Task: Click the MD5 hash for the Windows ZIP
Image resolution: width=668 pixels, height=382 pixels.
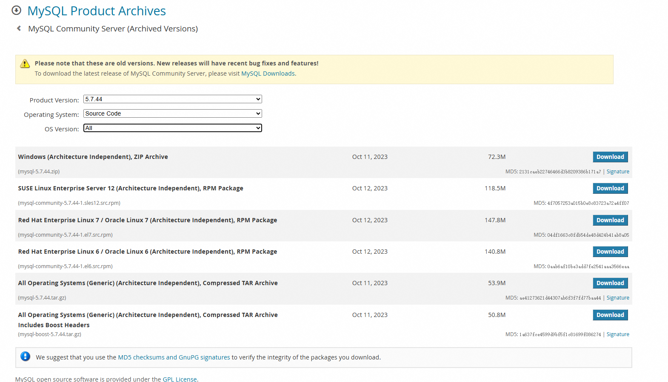Action: coord(560,172)
